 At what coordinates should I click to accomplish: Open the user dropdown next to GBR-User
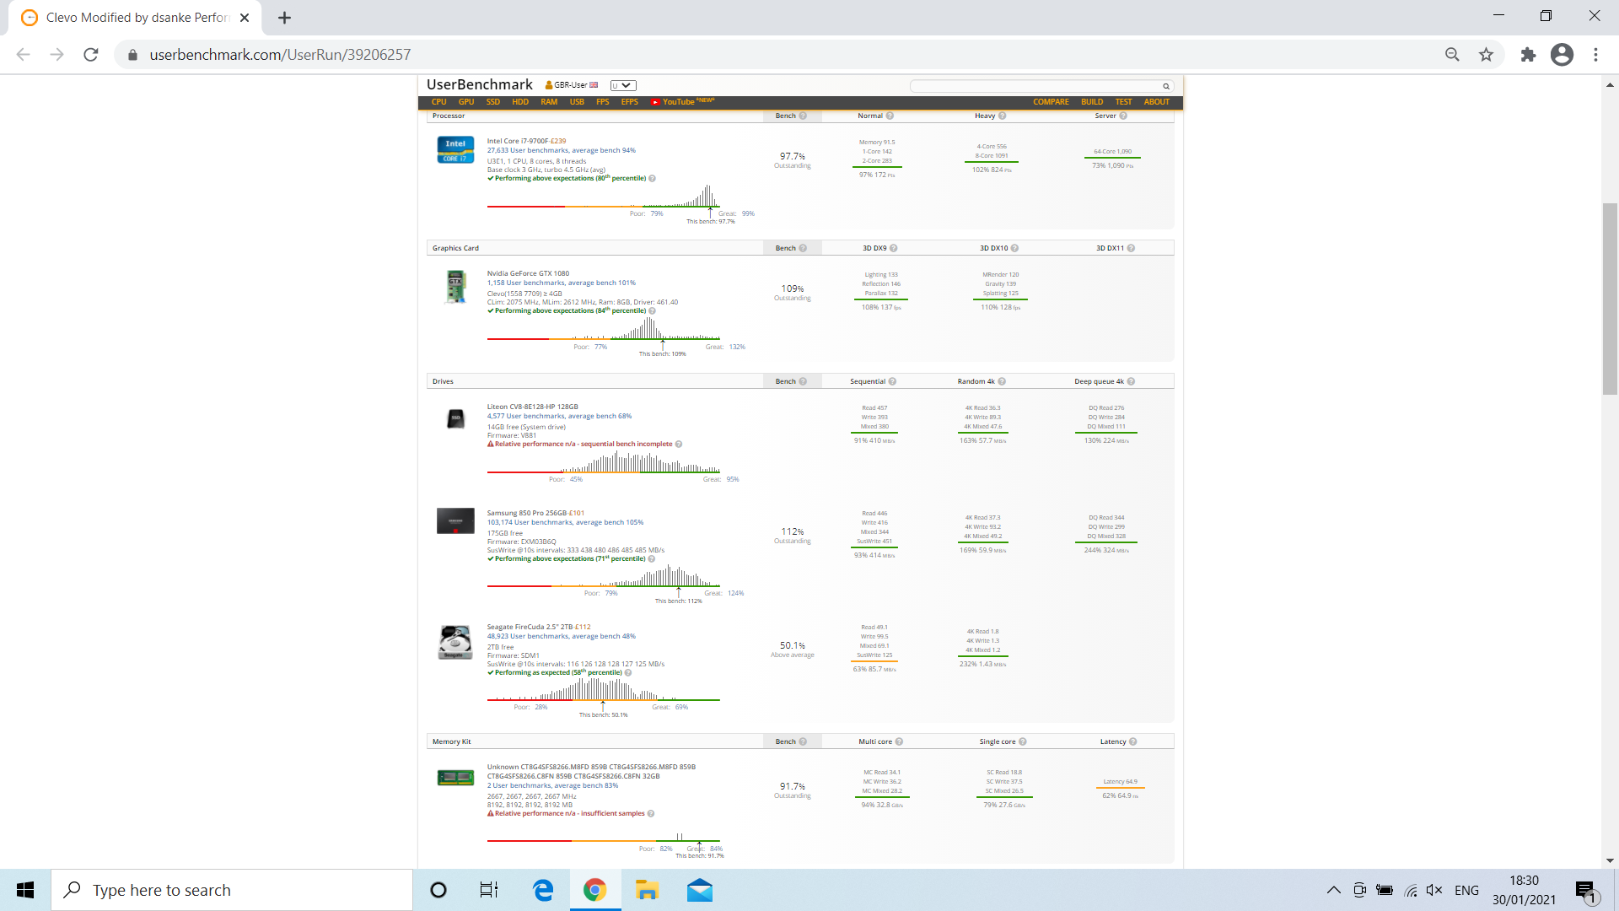pos(623,85)
